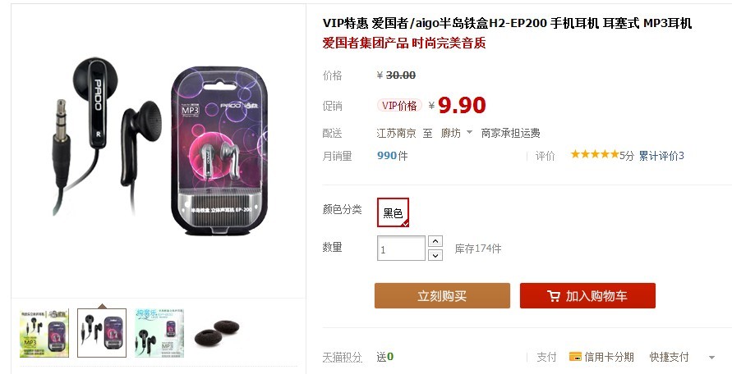Click the main earphone product image
The height and width of the screenshot is (374, 732).
point(159,147)
